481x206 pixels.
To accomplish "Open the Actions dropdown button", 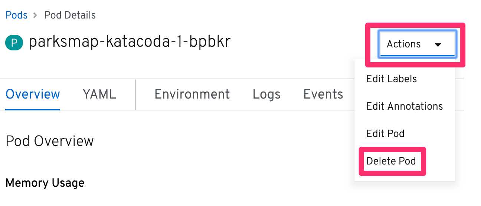I will (416, 44).
